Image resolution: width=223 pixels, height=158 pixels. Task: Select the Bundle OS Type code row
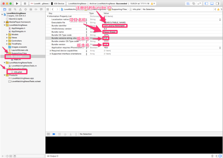coord(134,35)
